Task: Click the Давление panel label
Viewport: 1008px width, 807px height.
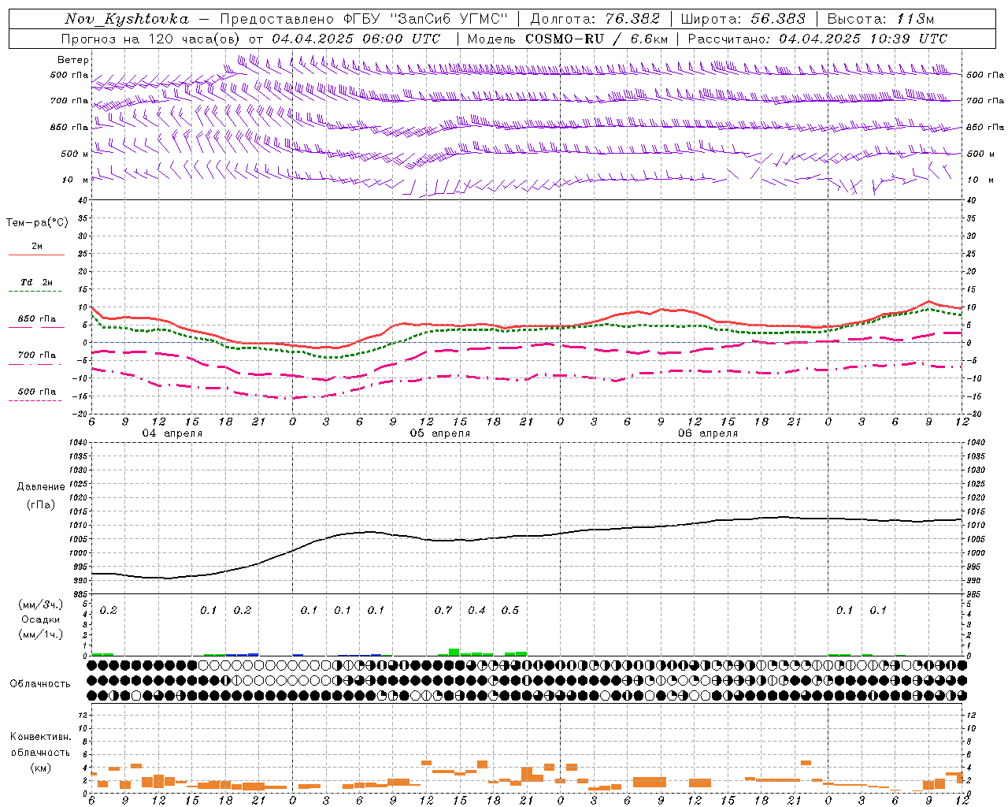Action: click(x=41, y=487)
